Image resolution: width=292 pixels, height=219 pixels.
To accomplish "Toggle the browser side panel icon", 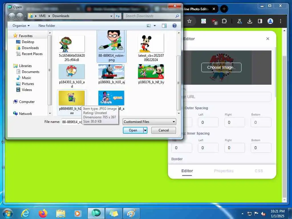I will (260, 21).
